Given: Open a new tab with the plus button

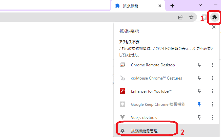Looking at the screenshot, I should 172,6.
